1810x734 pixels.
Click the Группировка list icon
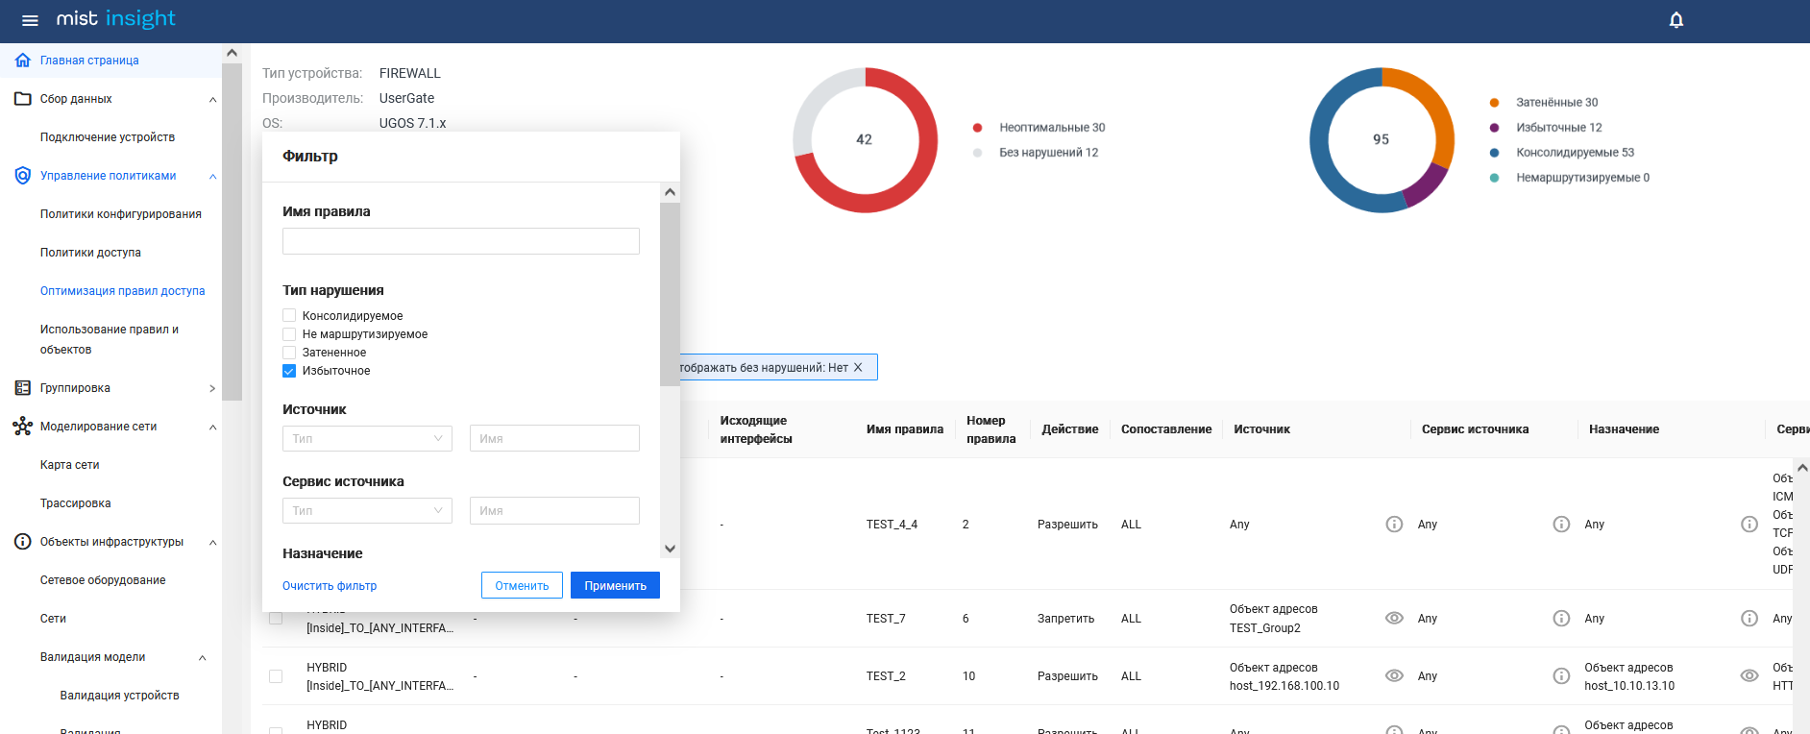point(23,388)
